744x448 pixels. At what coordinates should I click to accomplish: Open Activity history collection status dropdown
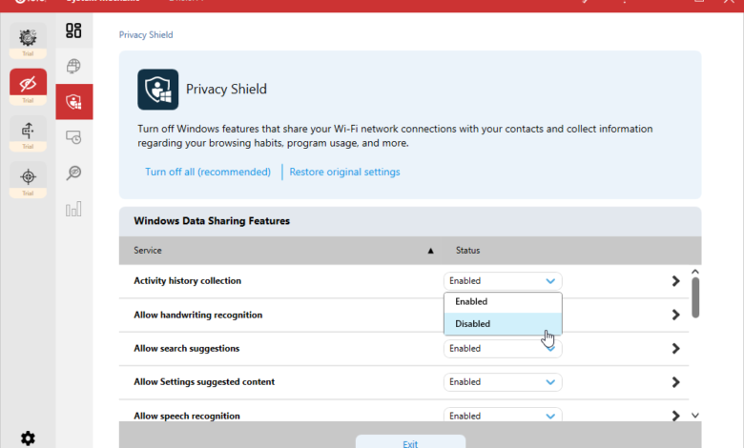click(503, 281)
